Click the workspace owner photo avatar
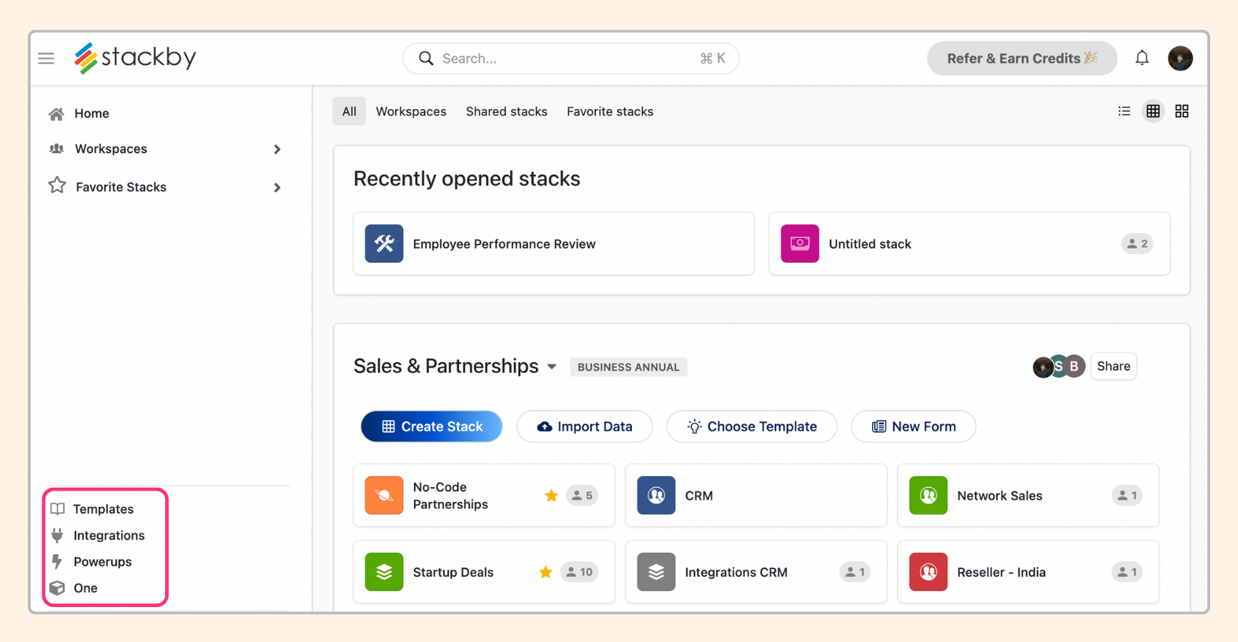Screen dimensions: 1238x642 (x=1043, y=367)
